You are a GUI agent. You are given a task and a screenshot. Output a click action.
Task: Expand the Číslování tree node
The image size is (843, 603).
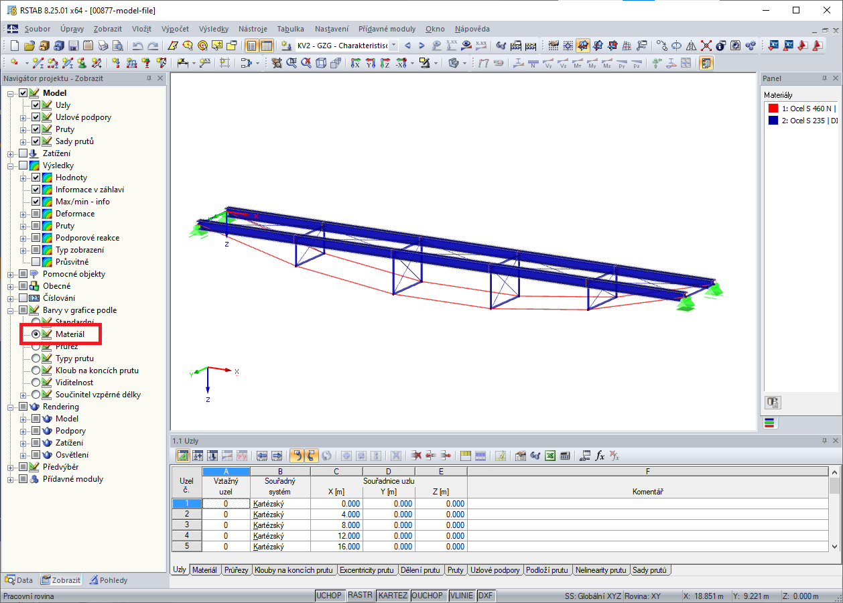click(x=11, y=298)
